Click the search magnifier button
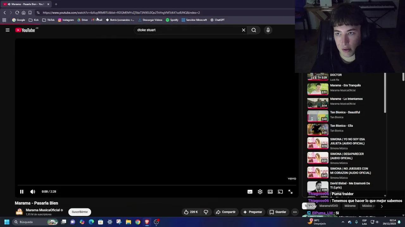 tap(254, 30)
